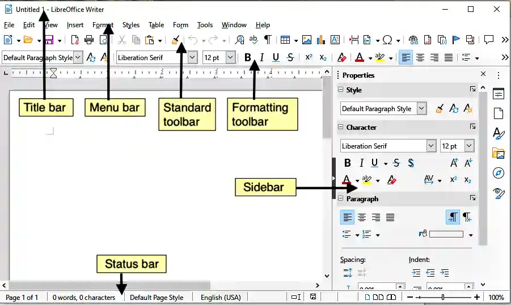Click the Print icon in the Standard toolbar
Image resolution: width=511 pixels, height=305 pixels.
click(x=89, y=40)
